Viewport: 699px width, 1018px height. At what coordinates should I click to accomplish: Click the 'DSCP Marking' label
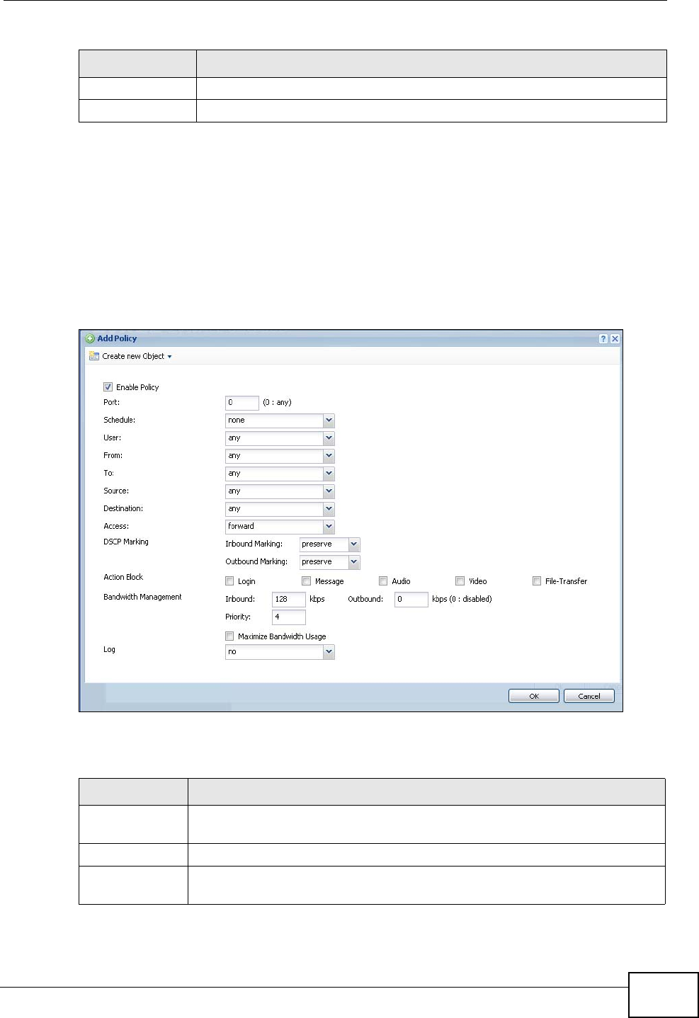[126, 542]
